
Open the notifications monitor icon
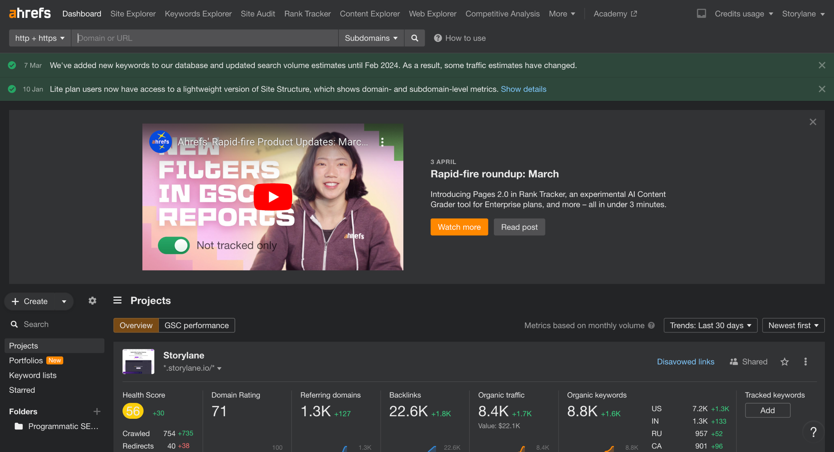click(701, 14)
